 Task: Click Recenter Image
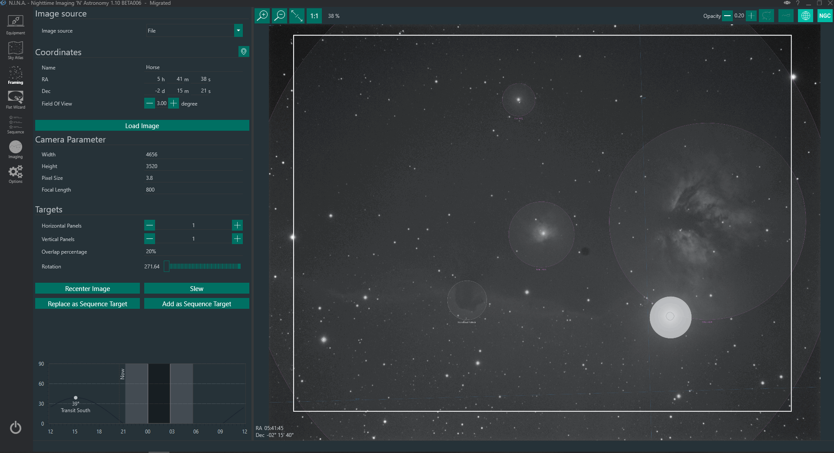tap(87, 288)
